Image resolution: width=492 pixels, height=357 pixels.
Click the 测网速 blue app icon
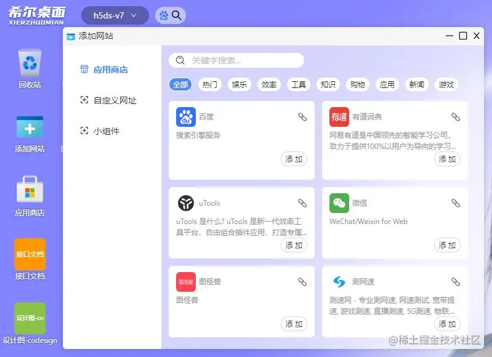pos(339,282)
